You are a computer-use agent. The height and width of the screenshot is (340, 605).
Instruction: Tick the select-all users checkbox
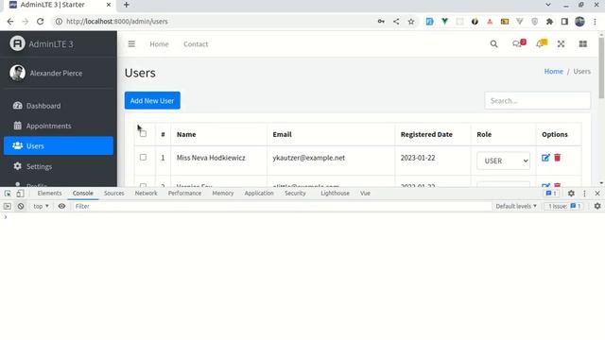pyautogui.click(x=143, y=134)
